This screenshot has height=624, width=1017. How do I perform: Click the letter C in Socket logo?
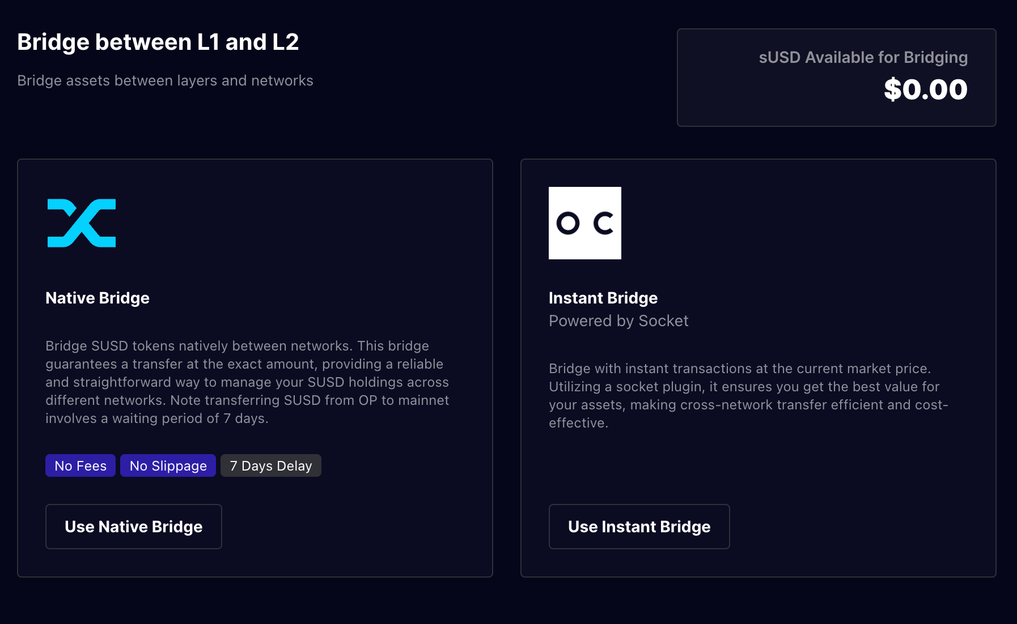click(x=604, y=223)
